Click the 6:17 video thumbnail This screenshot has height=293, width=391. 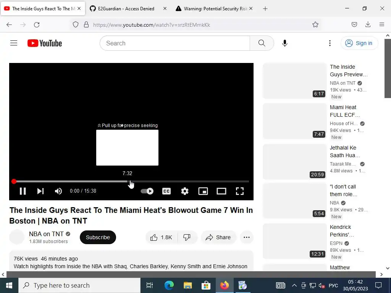click(294, 81)
